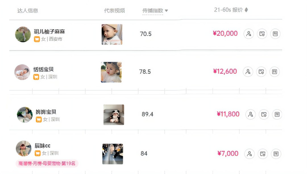Click person-search icon for 妍妍宝贝
This screenshot has height=174, width=307.
click(250, 114)
